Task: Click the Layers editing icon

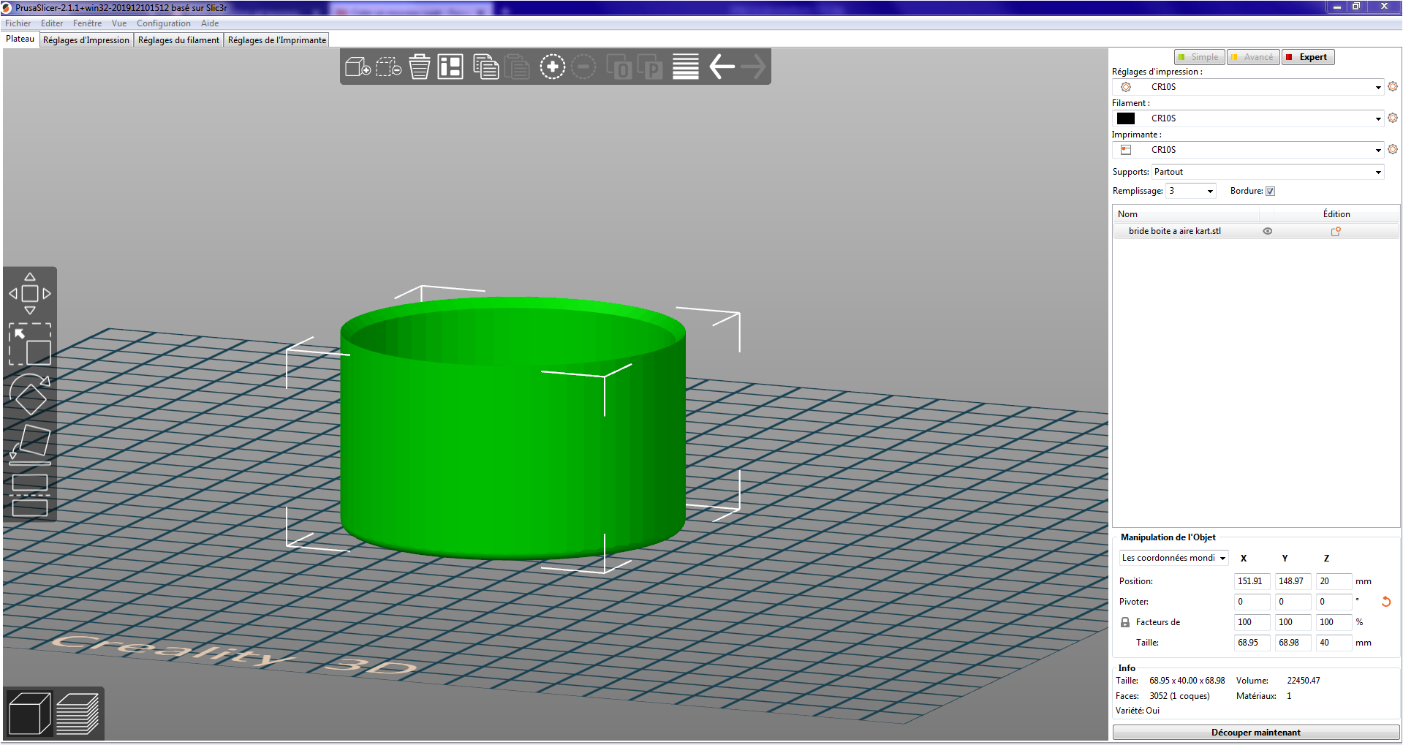Action: click(x=686, y=67)
